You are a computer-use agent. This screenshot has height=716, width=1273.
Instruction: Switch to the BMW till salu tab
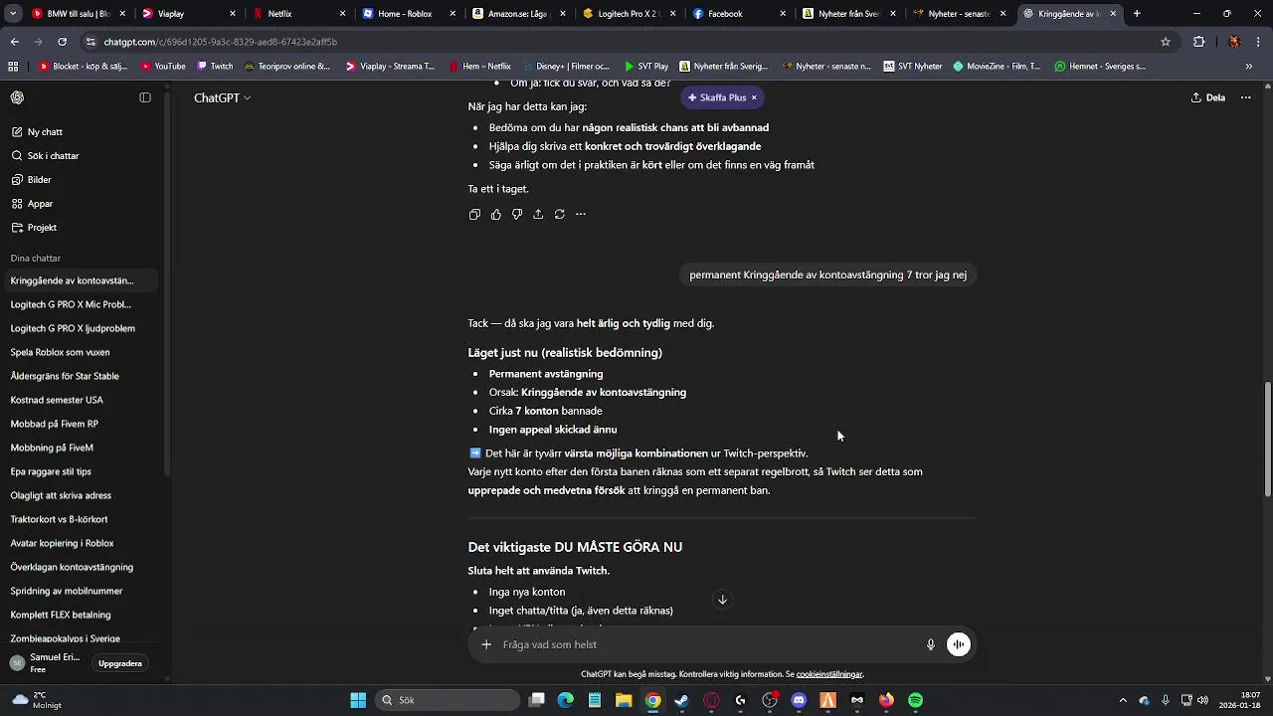point(78,14)
